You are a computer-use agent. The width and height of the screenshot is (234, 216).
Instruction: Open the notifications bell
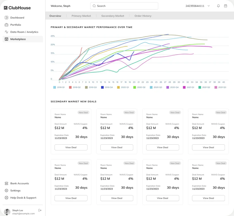(218, 6)
